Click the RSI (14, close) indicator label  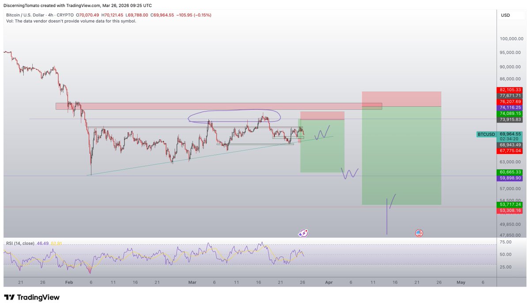20,243
